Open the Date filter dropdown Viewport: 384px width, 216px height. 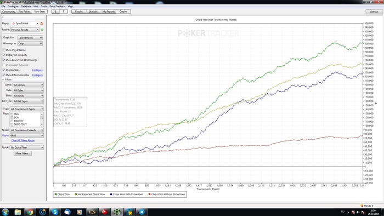click(x=28, y=90)
